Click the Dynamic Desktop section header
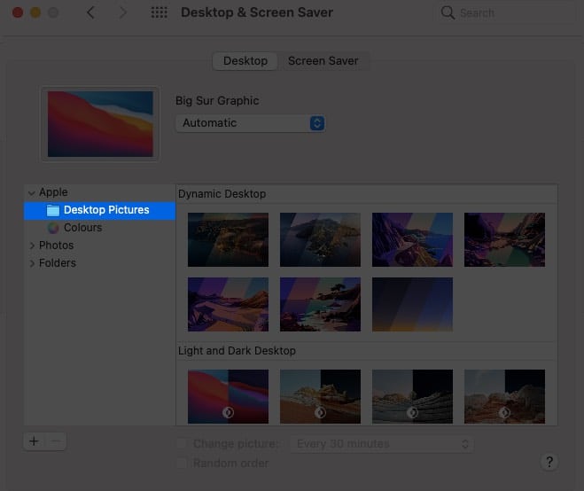The height and width of the screenshot is (491, 584). (222, 194)
